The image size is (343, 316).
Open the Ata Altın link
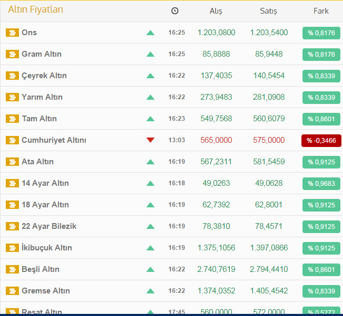tap(38, 162)
